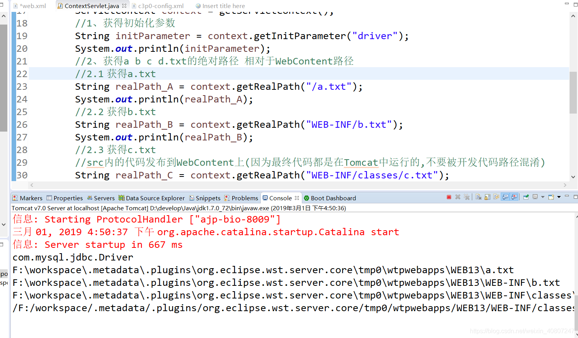Click the Remove All Terminated Launches icon
Image resolution: width=578 pixels, height=338 pixels.
(466, 197)
